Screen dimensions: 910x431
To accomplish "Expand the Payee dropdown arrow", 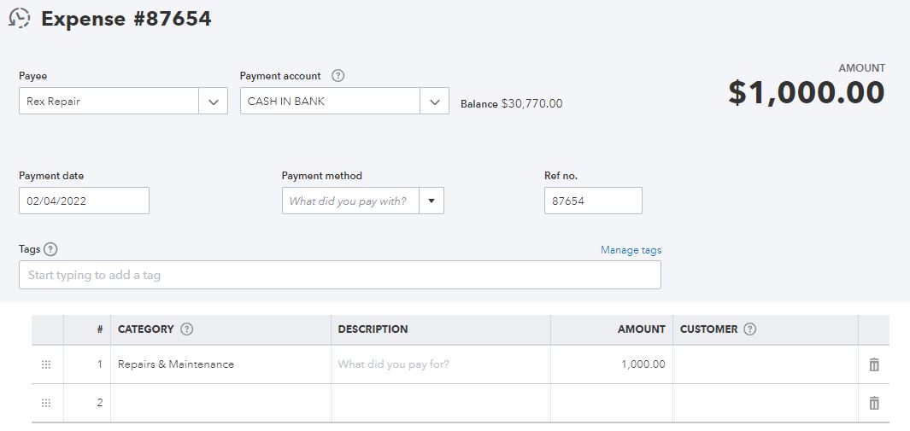I will tap(213, 102).
